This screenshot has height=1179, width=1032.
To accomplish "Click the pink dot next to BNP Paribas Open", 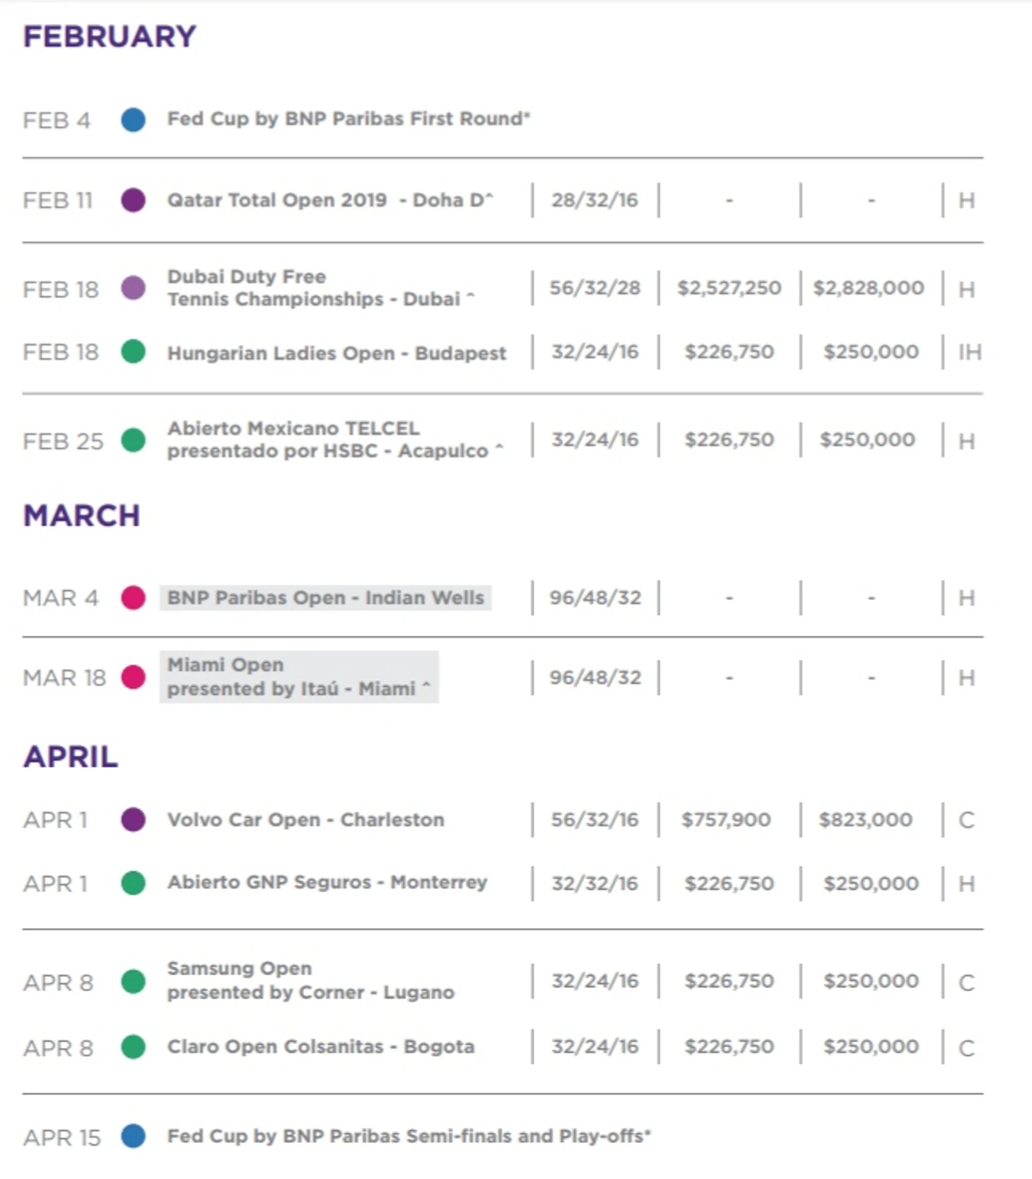I will click(x=133, y=598).
